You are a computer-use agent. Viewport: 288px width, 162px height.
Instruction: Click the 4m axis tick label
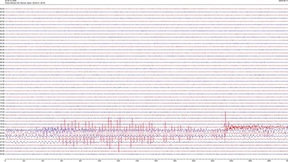pos(43,161)
